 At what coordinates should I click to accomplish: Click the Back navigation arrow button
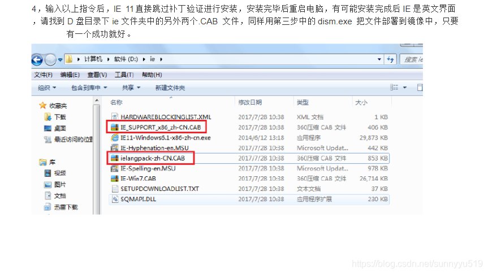coord(37,59)
